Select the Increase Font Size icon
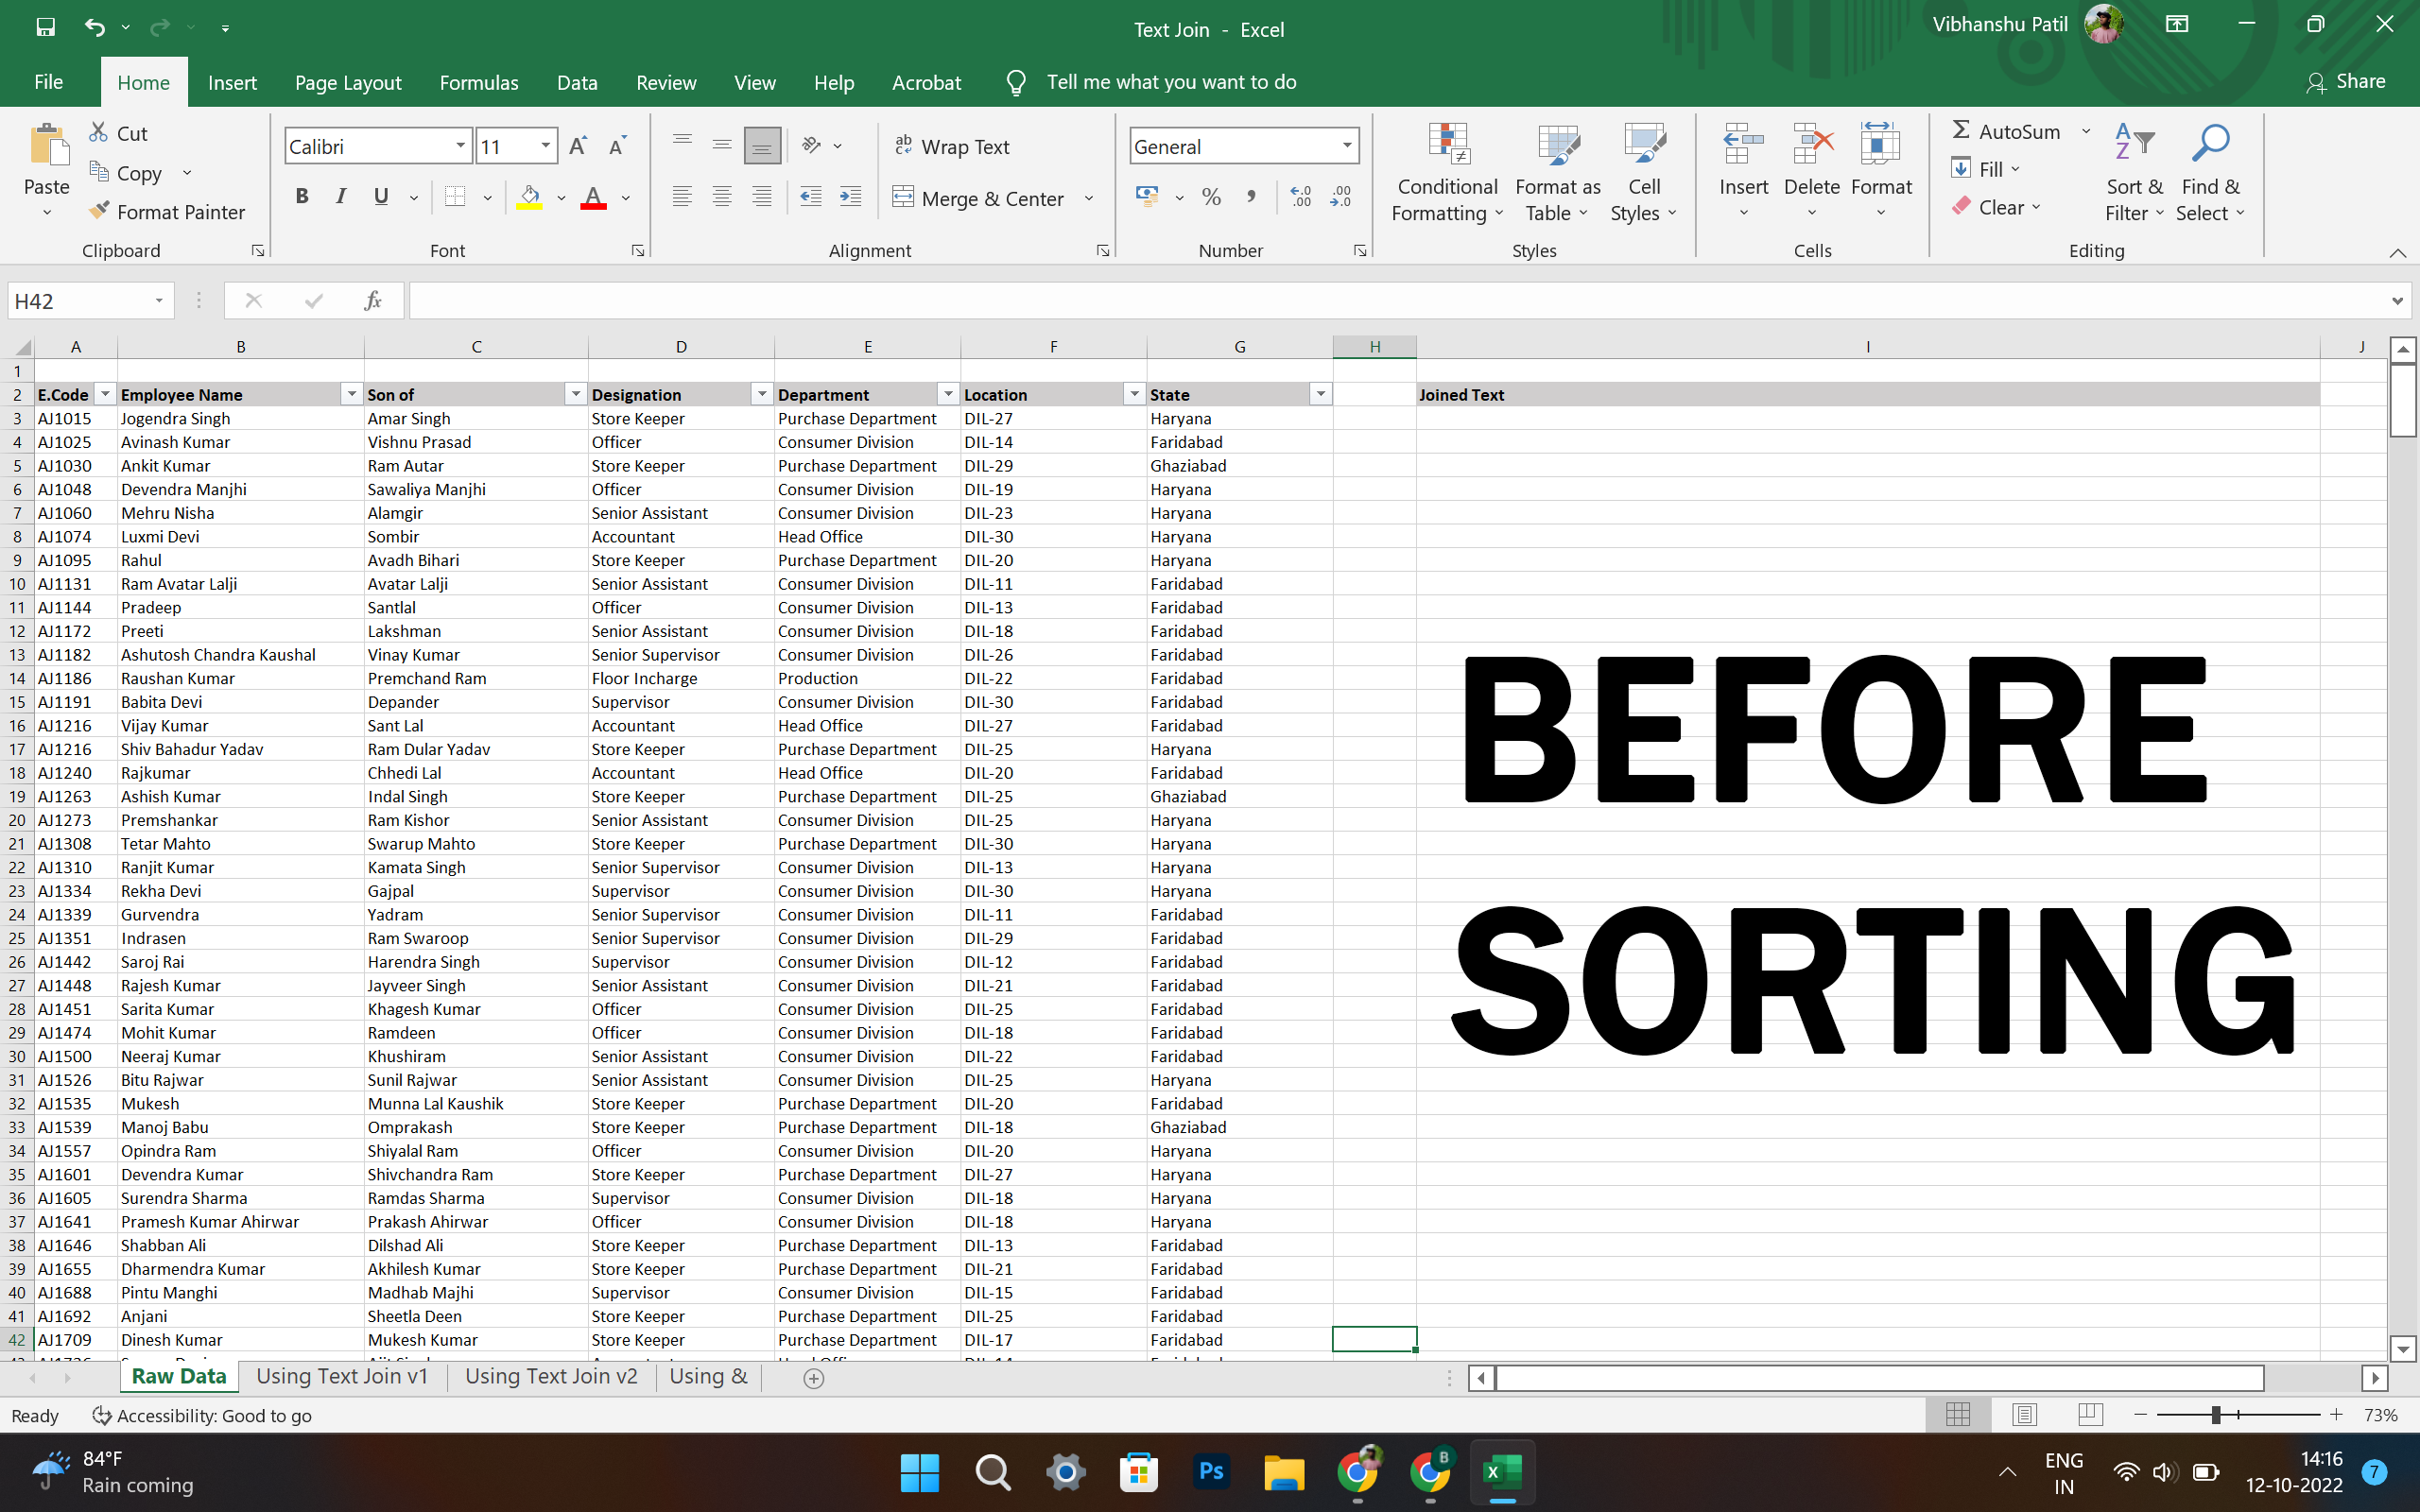2420x1512 pixels. pos(577,145)
